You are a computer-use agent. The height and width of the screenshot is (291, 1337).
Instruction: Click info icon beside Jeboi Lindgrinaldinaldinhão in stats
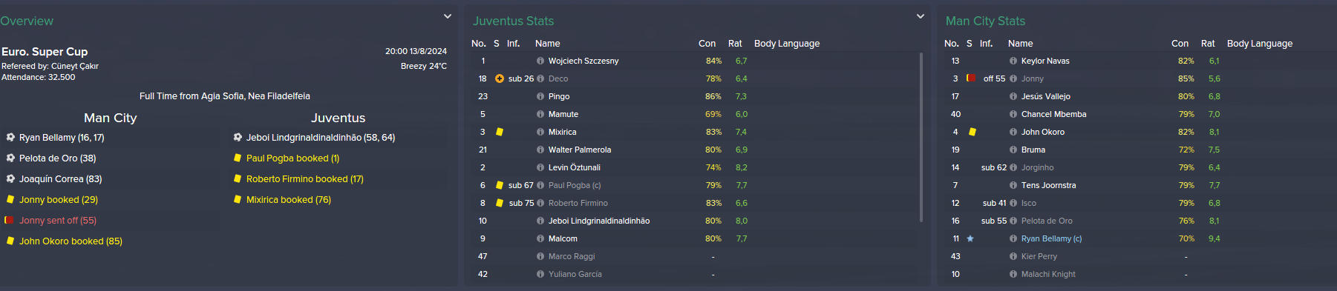pyautogui.click(x=540, y=221)
